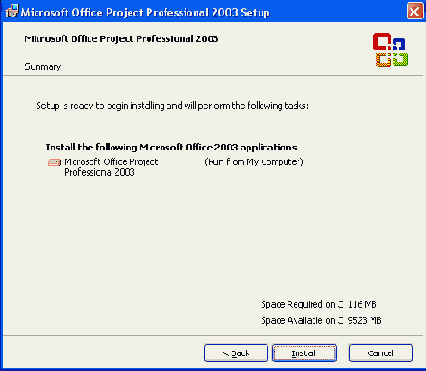Select the Microsoft Office Project Professional 2003 entry
Image resolution: width=426 pixels, height=371 pixels.
(x=111, y=167)
